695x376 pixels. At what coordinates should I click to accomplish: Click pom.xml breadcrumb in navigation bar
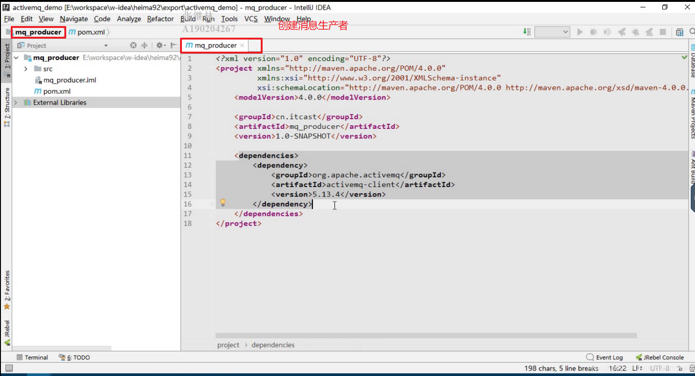(87, 32)
